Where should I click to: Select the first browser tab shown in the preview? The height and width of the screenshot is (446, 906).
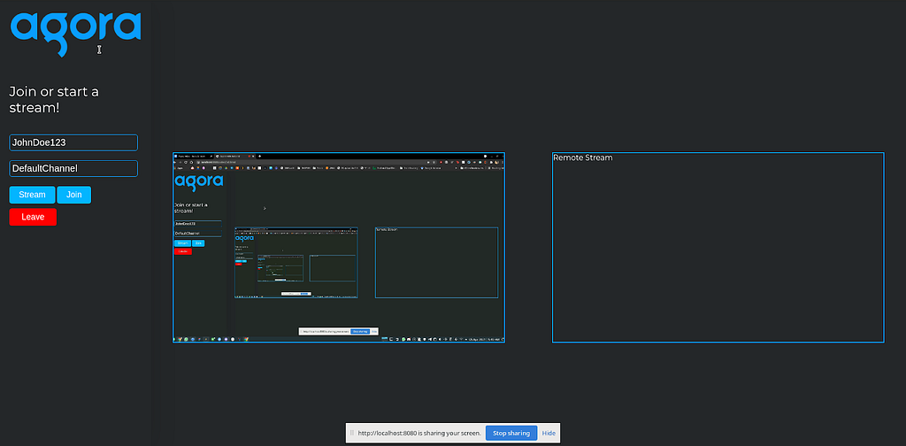[x=193, y=157]
